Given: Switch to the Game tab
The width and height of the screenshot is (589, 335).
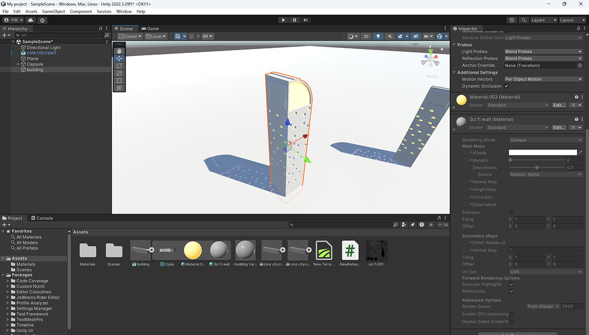Looking at the screenshot, I should coord(151,28).
